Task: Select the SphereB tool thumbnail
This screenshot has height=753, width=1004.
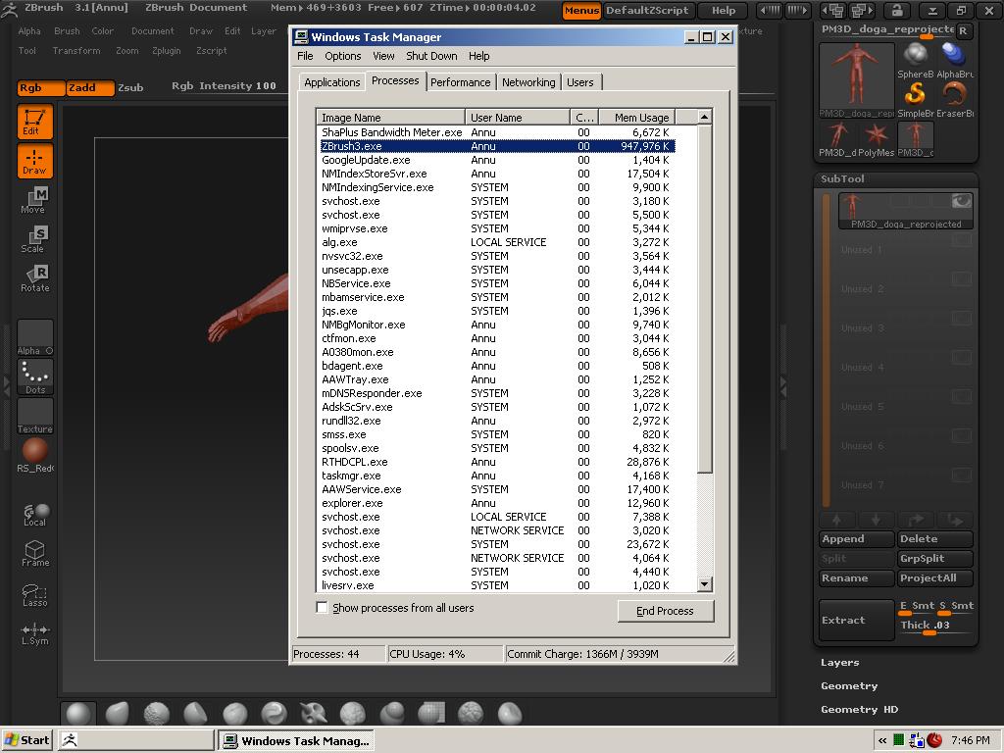Action: pyautogui.click(x=915, y=60)
